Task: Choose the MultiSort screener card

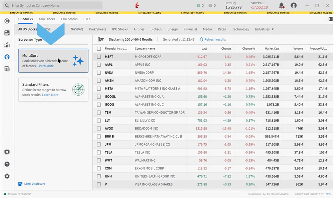Action: pyautogui.click(x=53, y=61)
